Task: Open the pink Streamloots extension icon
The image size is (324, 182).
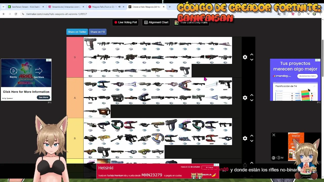Action: click(x=293, y=14)
